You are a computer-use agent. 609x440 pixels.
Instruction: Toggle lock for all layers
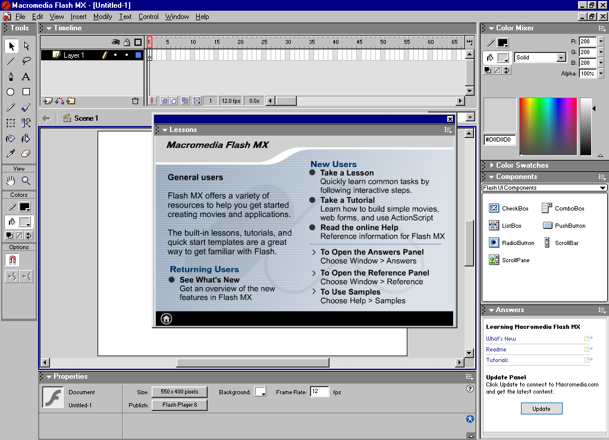127,42
